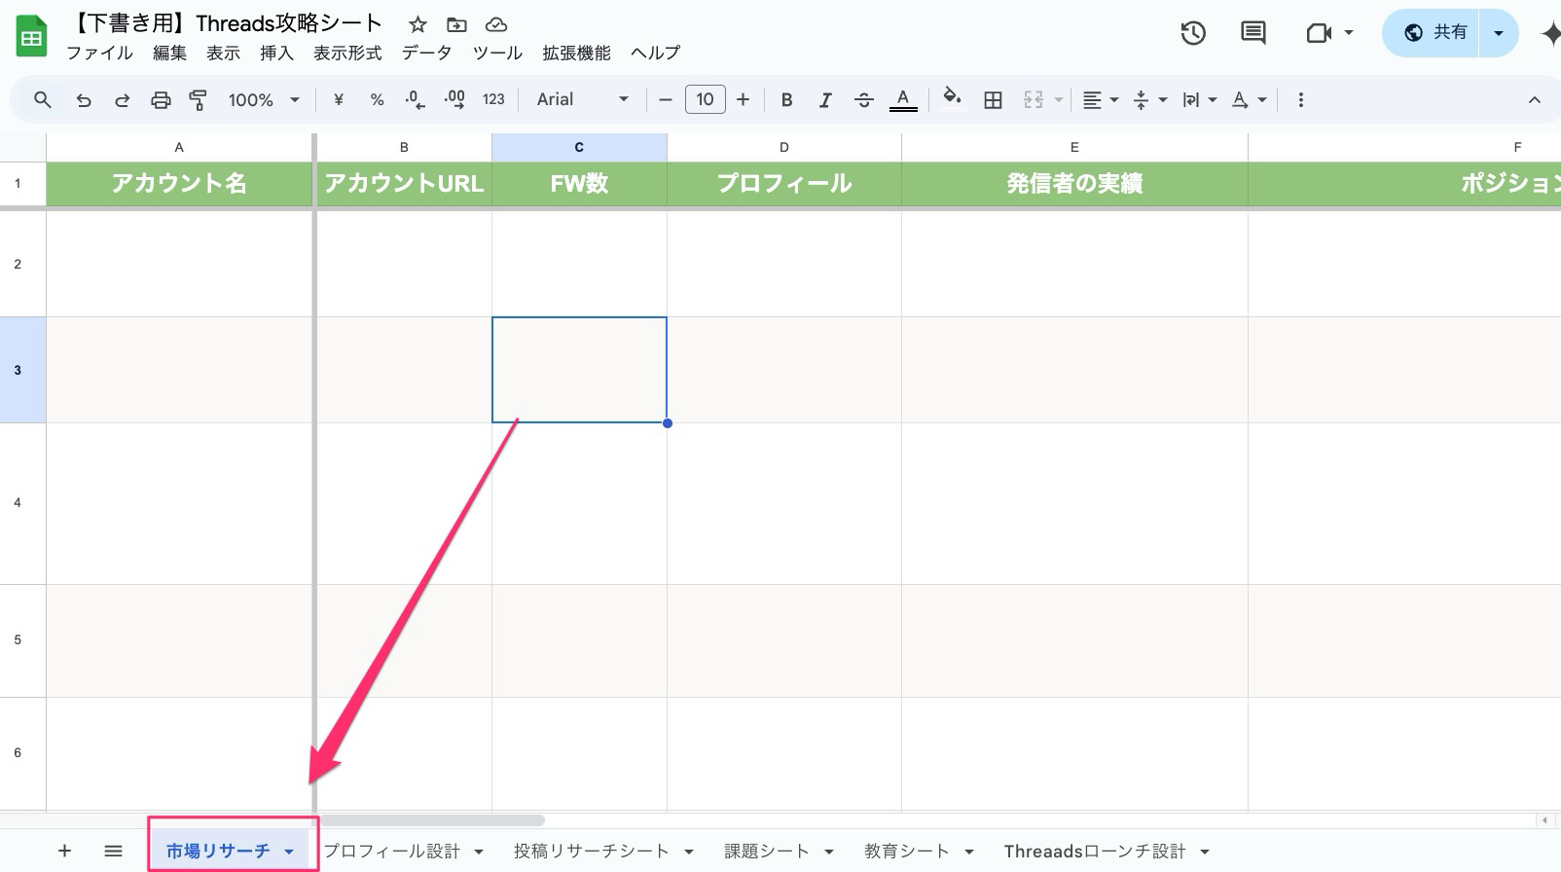Click the 共有 share button
Image resolution: width=1561 pixels, height=872 pixels.
coord(1434,33)
